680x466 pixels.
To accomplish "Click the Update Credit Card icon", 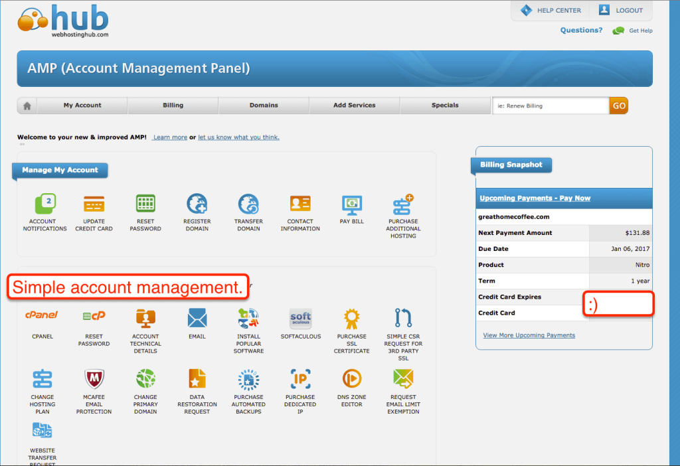I will [x=94, y=204].
